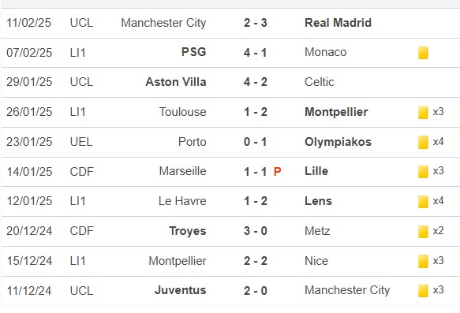460x313 pixels.
Task: Click yellow card icon in Porto vs Olympiakos row
Action: tap(423, 143)
